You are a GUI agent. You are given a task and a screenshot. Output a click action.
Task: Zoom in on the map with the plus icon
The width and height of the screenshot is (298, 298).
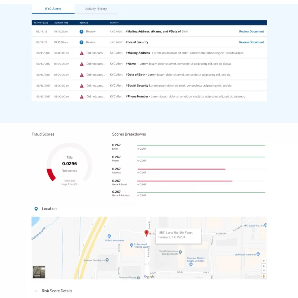click(264, 266)
